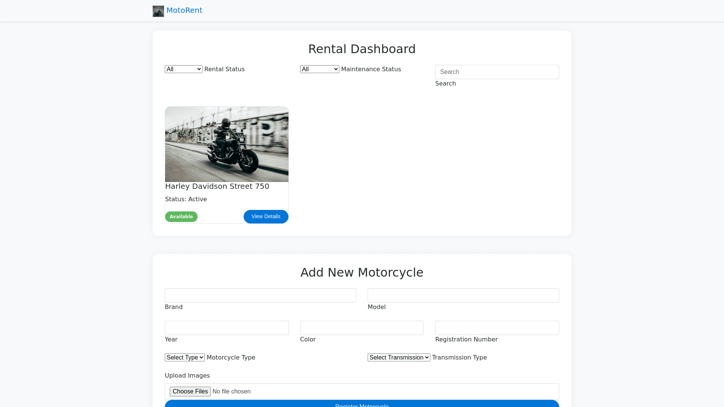Open the Rental Status dropdown
Screen dimensions: 724x407
(183, 69)
